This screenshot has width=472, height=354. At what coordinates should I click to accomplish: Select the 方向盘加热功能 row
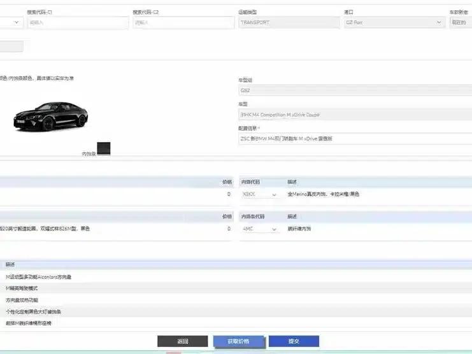(x=236, y=300)
